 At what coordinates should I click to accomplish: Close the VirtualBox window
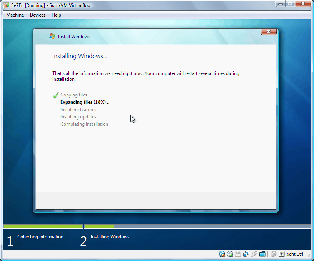[303, 4]
